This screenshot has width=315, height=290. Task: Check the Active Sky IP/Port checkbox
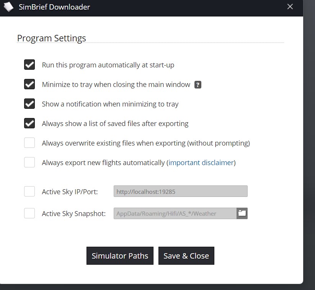pyautogui.click(x=29, y=191)
